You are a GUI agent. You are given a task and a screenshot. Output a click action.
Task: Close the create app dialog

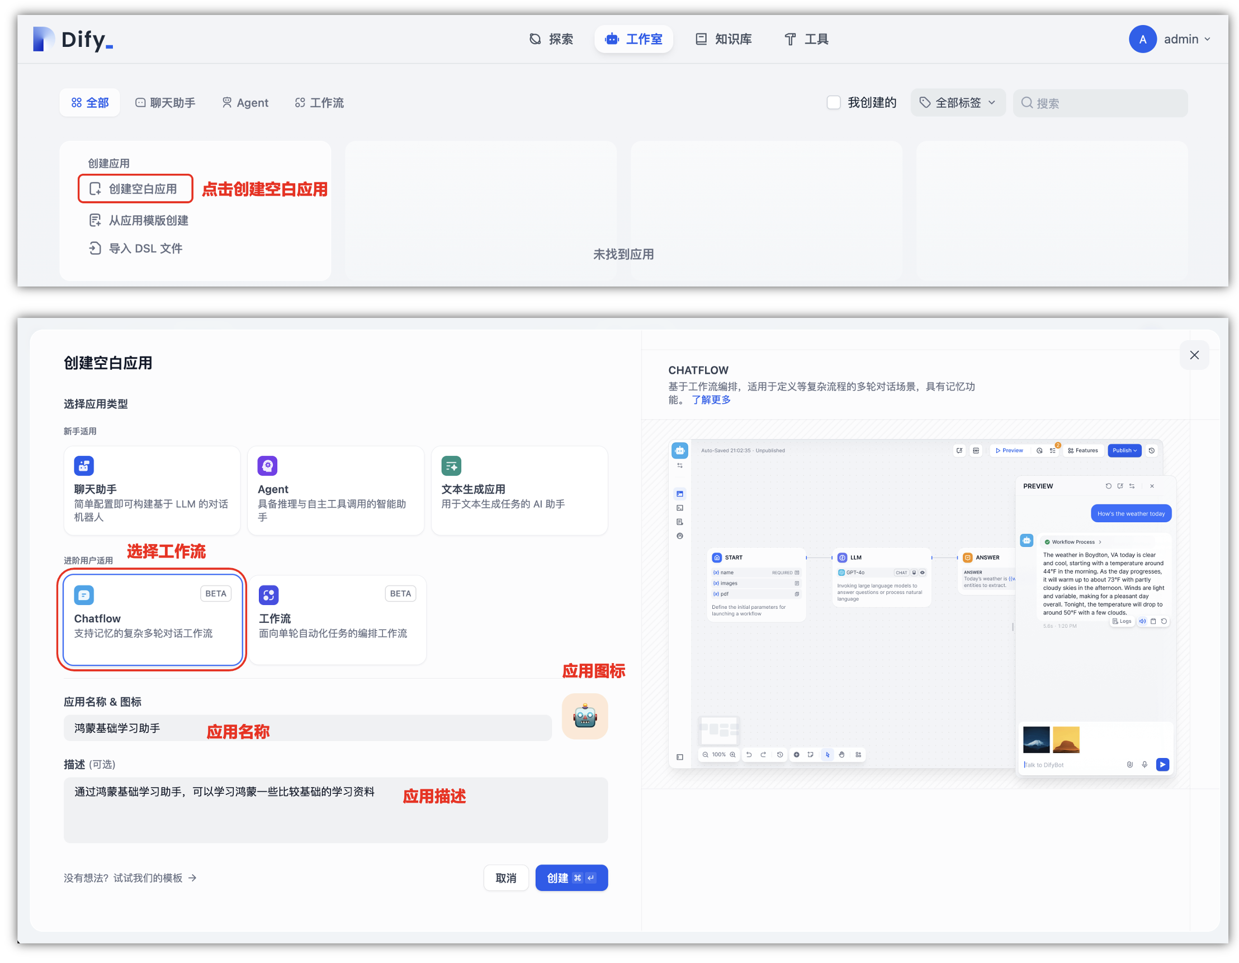1195,355
